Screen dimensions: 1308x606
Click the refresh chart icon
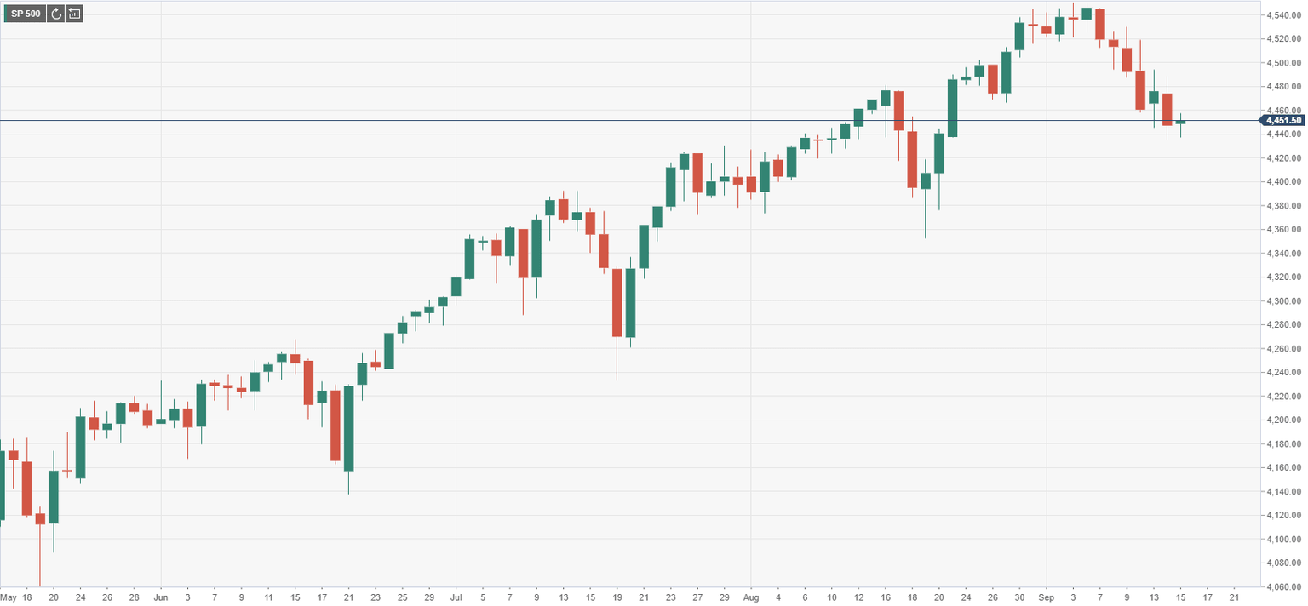pyautogui.click(x=55, y=14)
